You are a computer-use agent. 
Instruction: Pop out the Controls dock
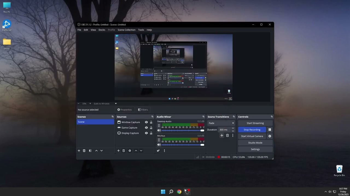272,117
